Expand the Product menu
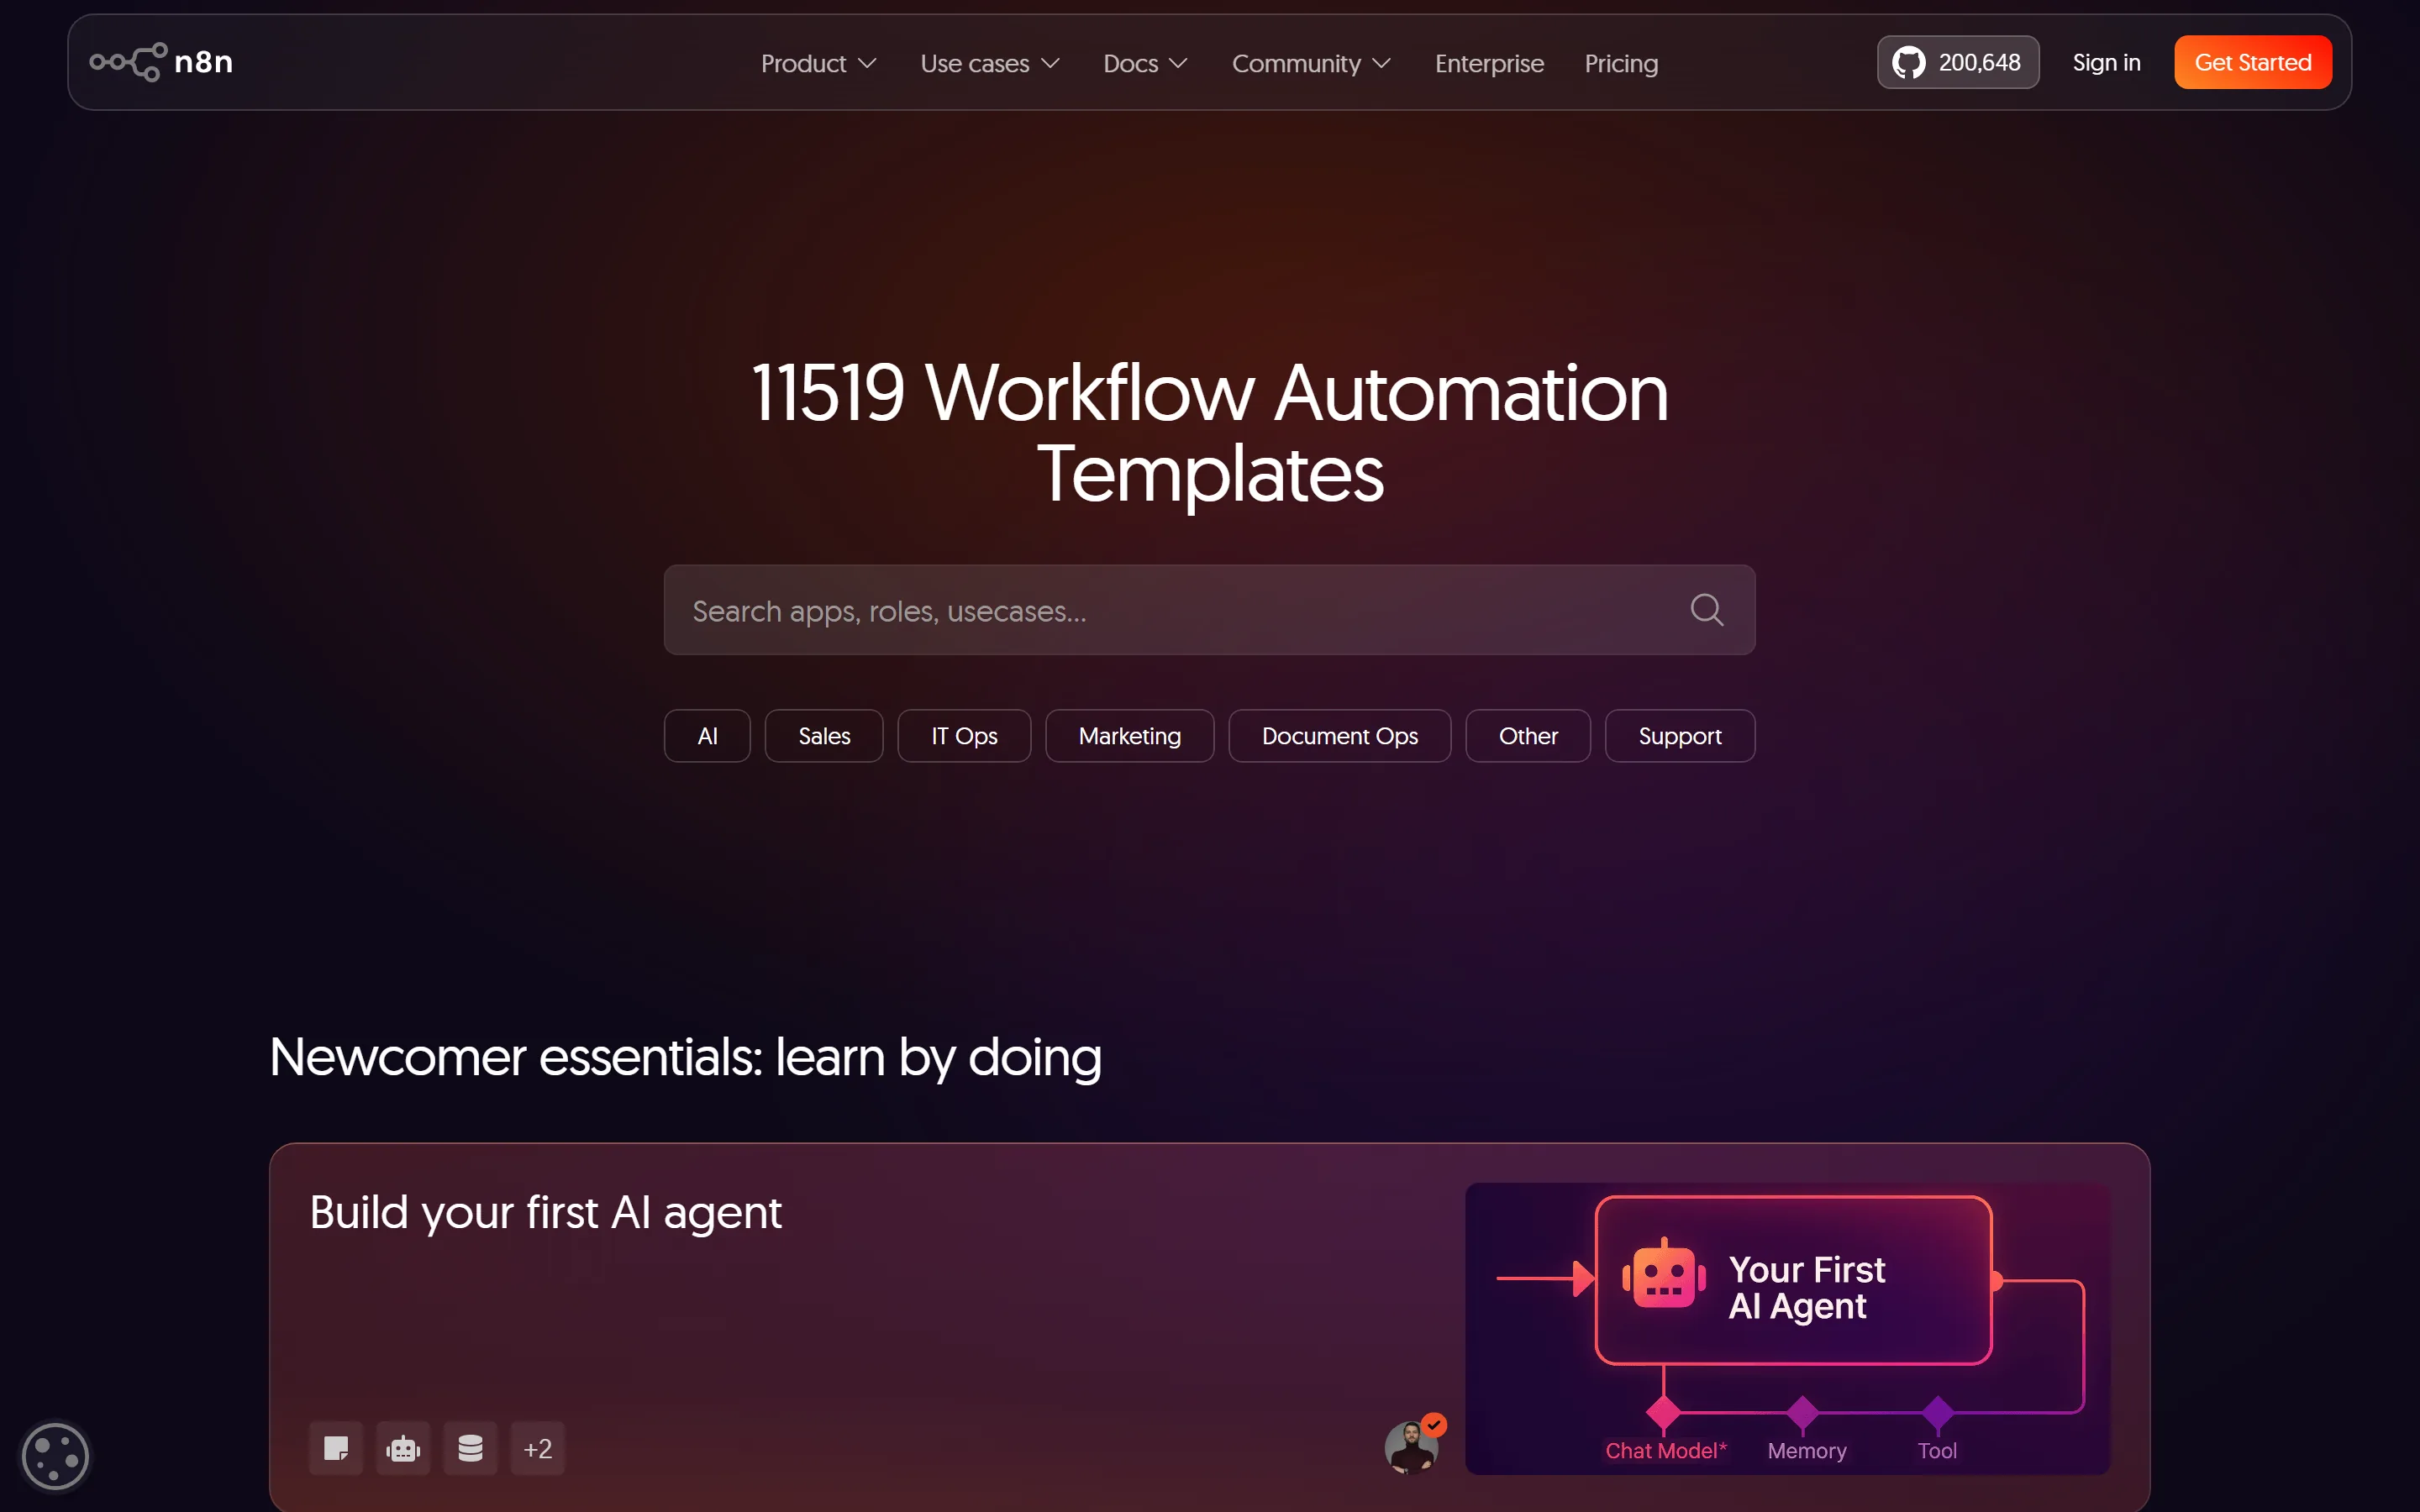Viewport: 2420px width, 1512px height. (818, 63)
